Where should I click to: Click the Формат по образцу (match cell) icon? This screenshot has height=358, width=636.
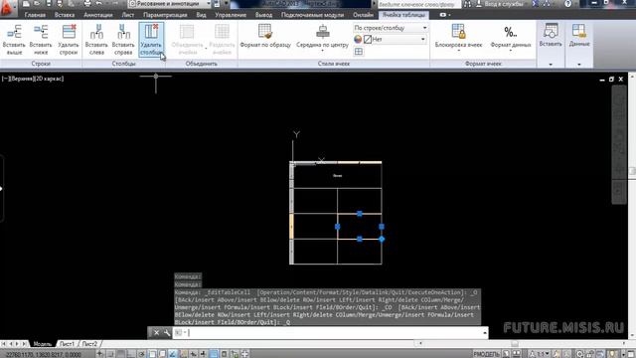[x=265, y=32]
